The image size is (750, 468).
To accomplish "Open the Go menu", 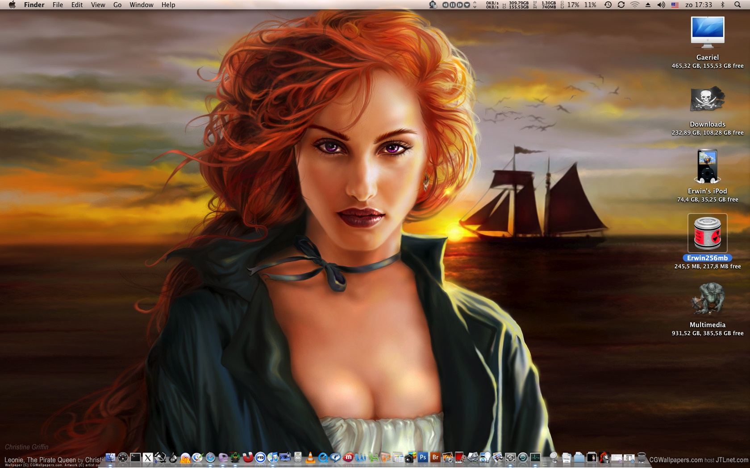I will [x=117, y=5].
